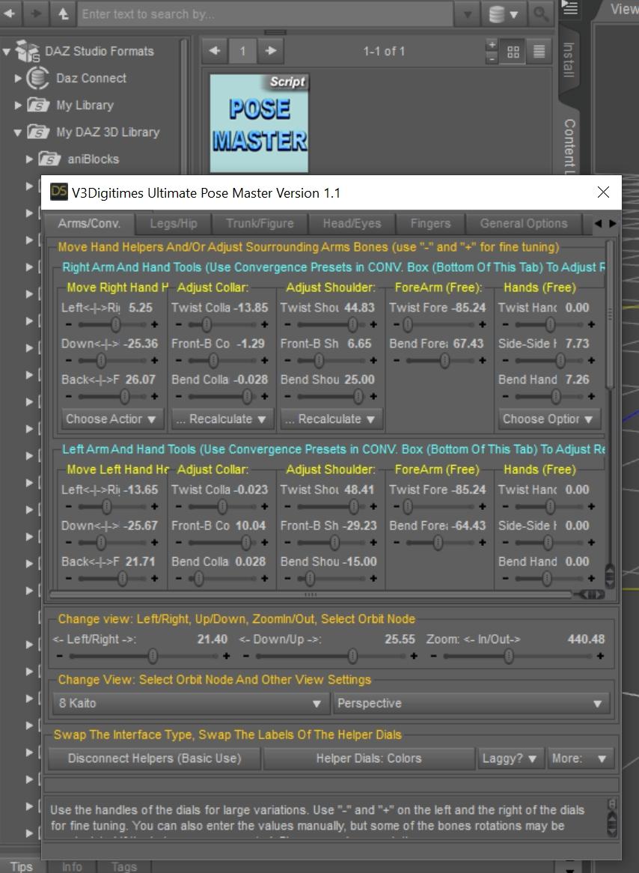Open the Install side tab
This screenshot has height=873, width=639.
click(569, 60)
